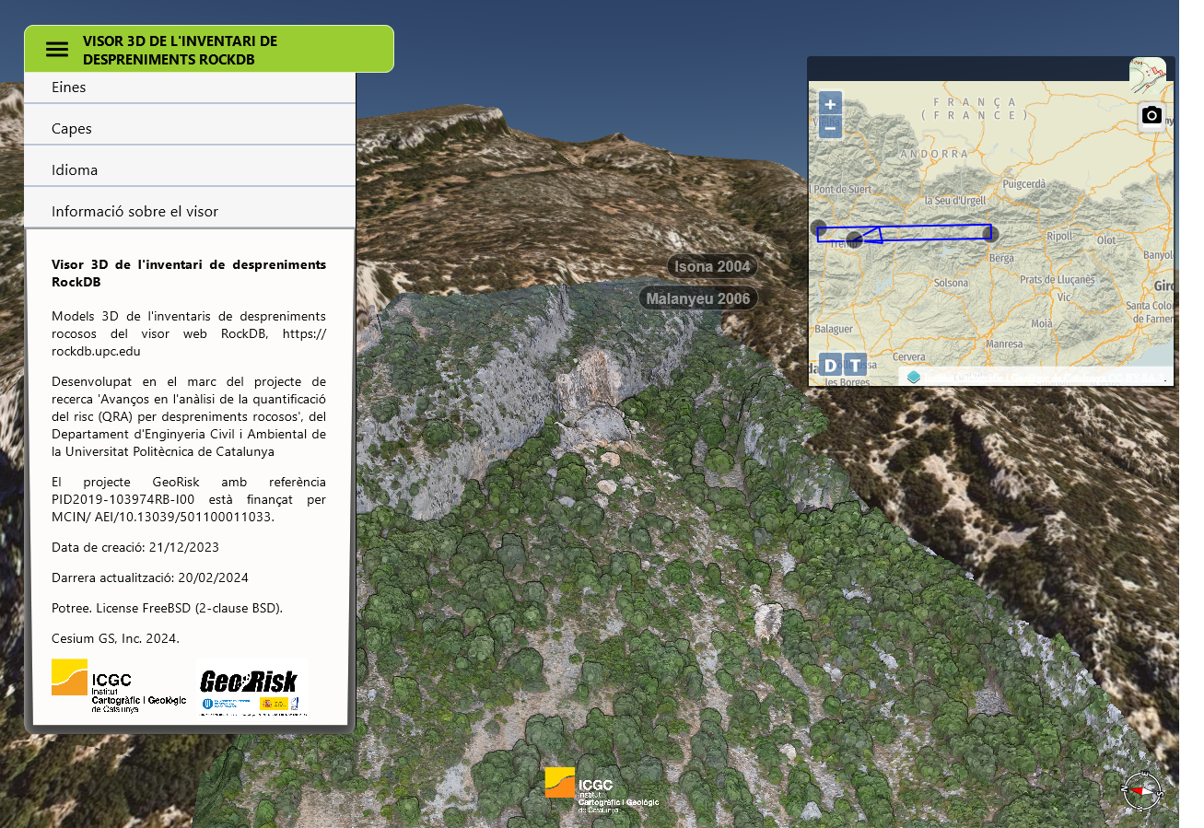Click the marker near Berga on minimap

(991, 233)
